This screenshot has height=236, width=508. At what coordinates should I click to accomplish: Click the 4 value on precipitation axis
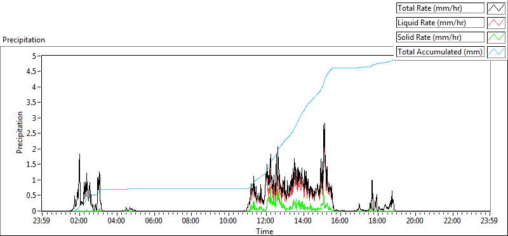tap(35, 87)
